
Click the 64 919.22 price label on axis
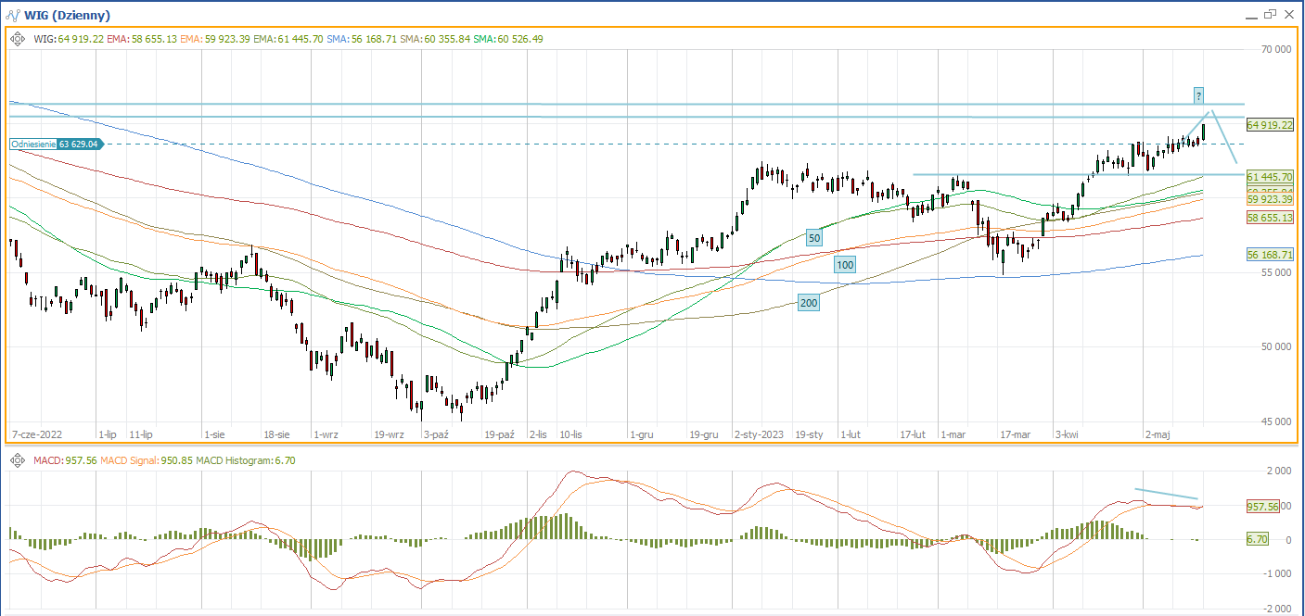pyautogui.click(x=1270, y=125)
